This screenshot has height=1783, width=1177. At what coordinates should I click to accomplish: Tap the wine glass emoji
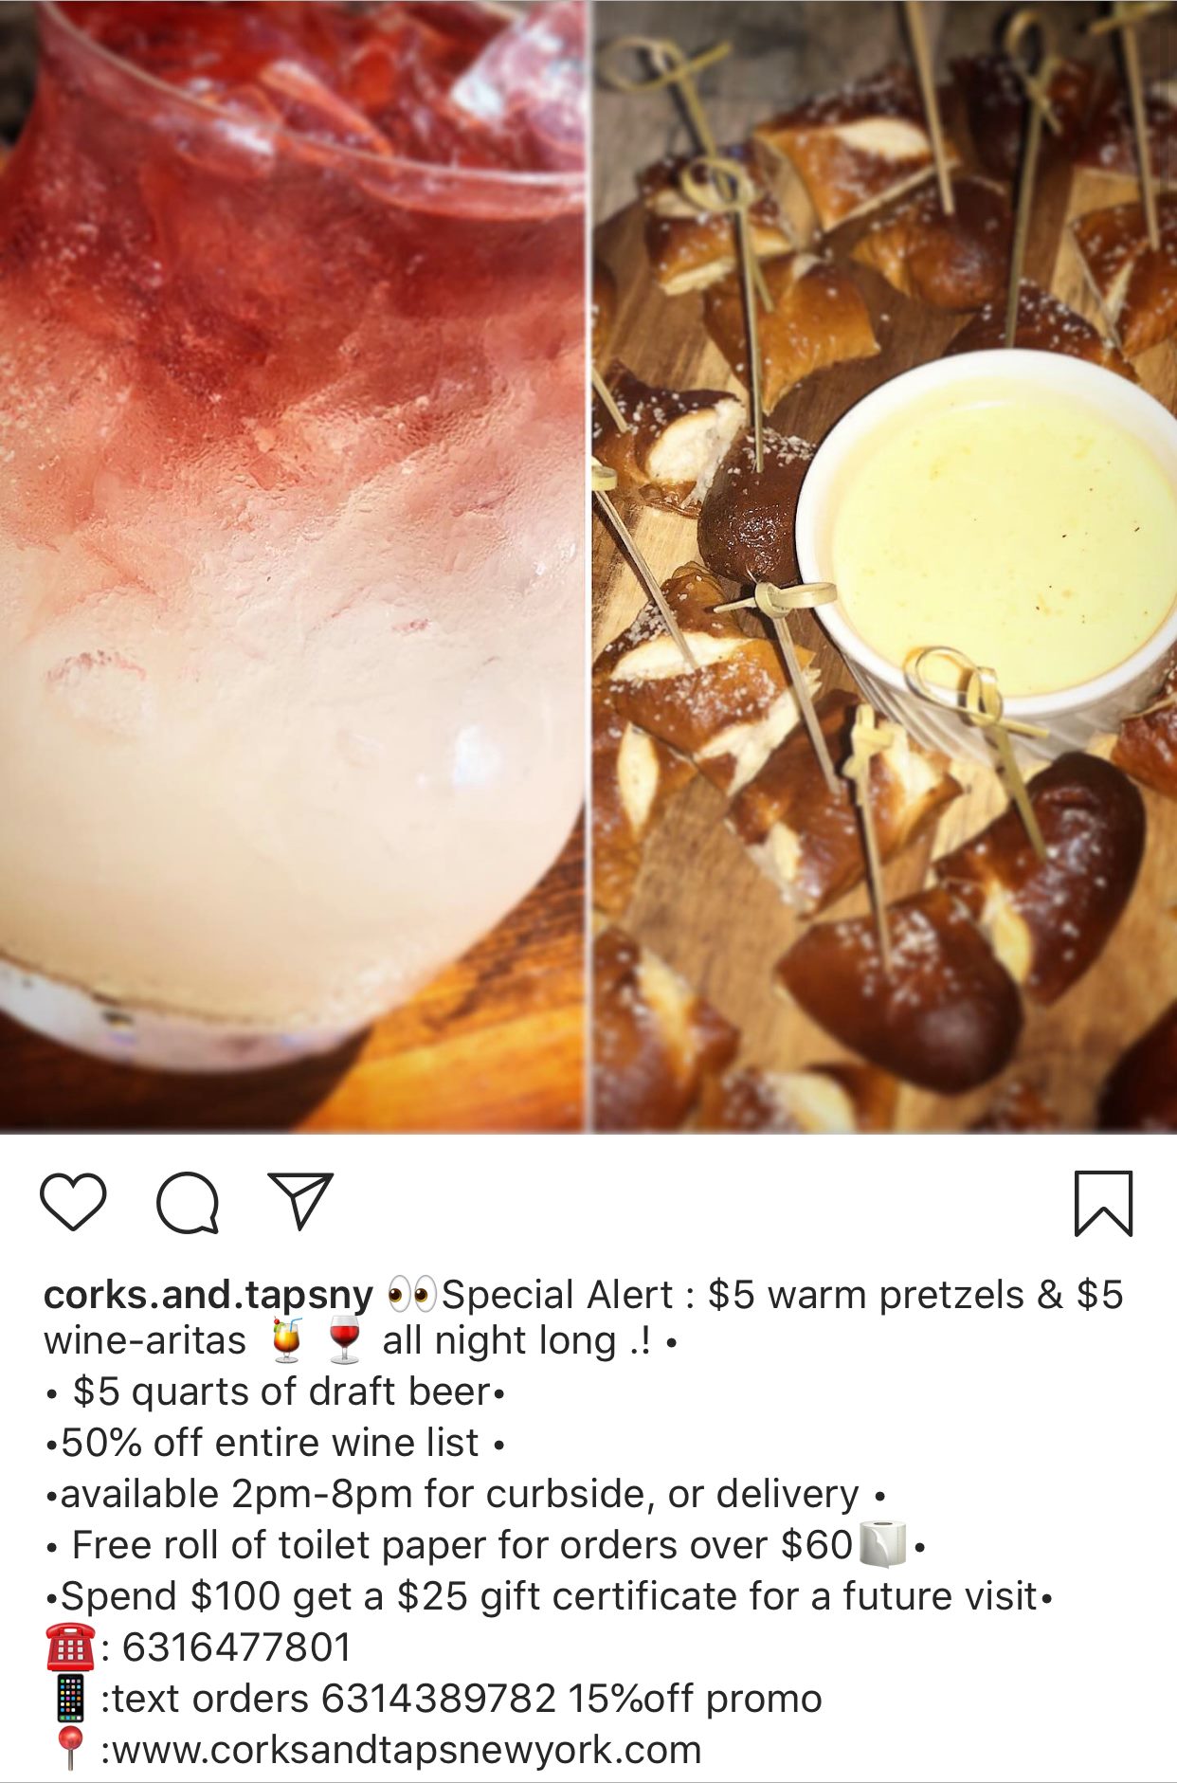344,1340
